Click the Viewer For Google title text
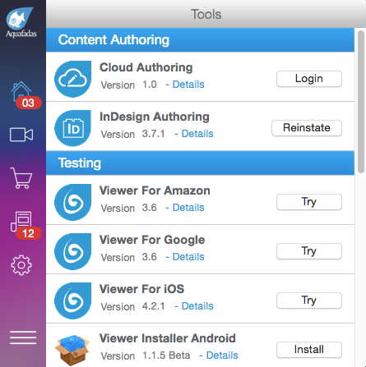 pos(152,240)
